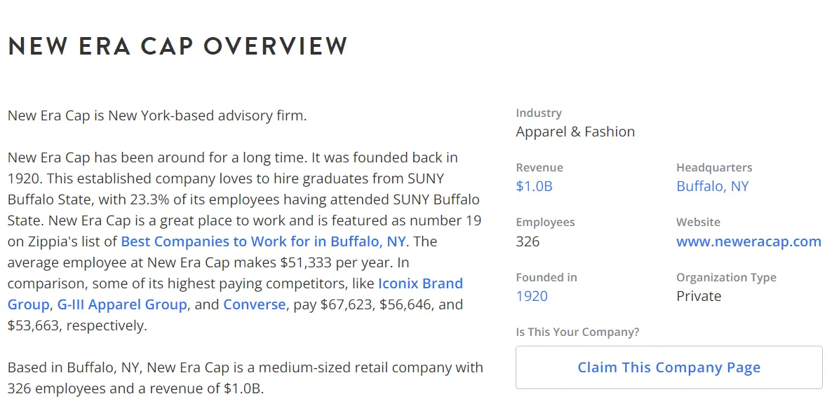Open the Best Companies to Work for in Buffalo link

click(x=263, y=241)
